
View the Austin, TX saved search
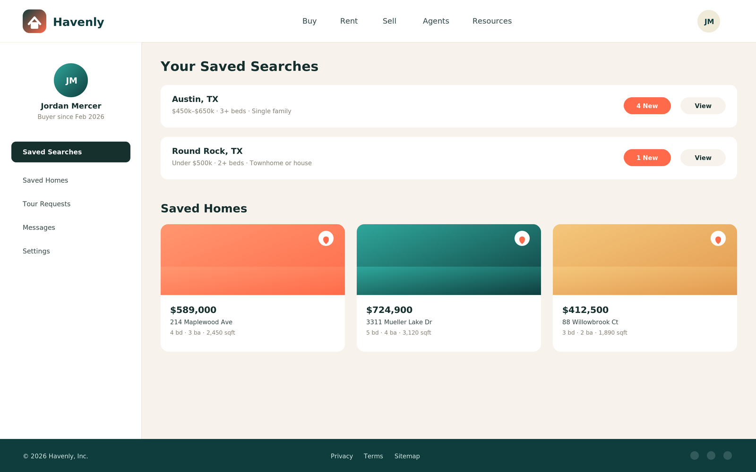pos(703,106)
